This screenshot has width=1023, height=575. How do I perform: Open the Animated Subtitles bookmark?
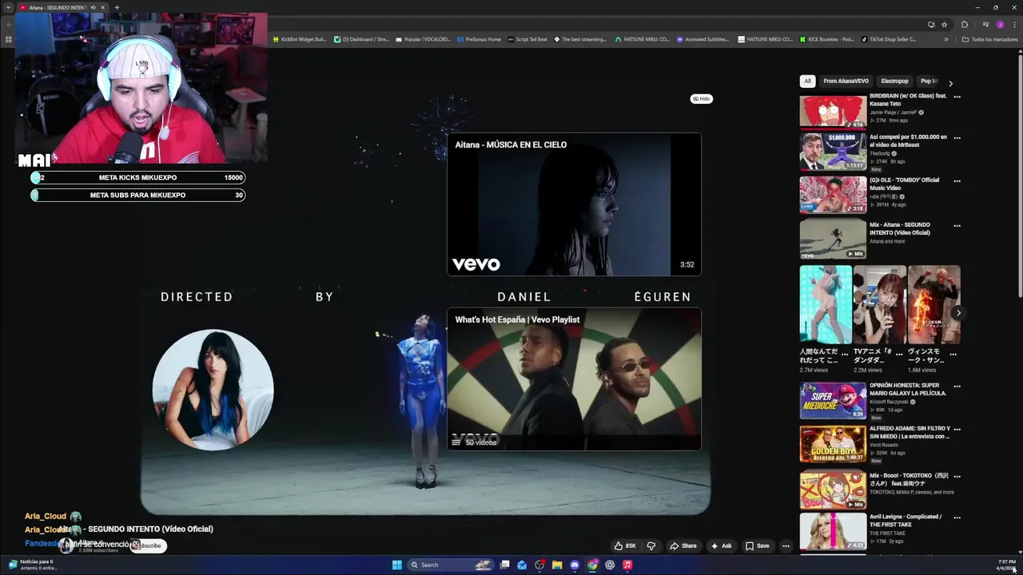point(703,39)
